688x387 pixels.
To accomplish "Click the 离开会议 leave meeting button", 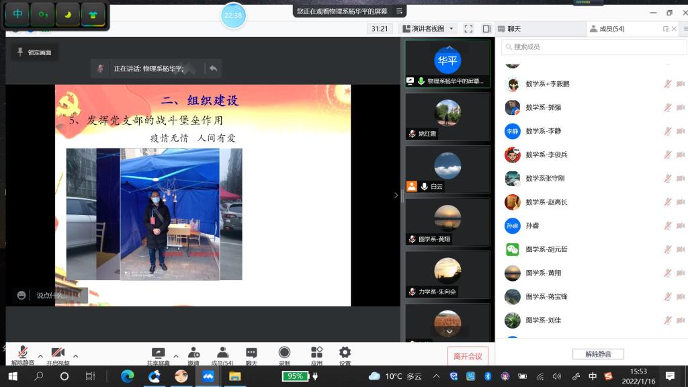I will click(468, 356).
